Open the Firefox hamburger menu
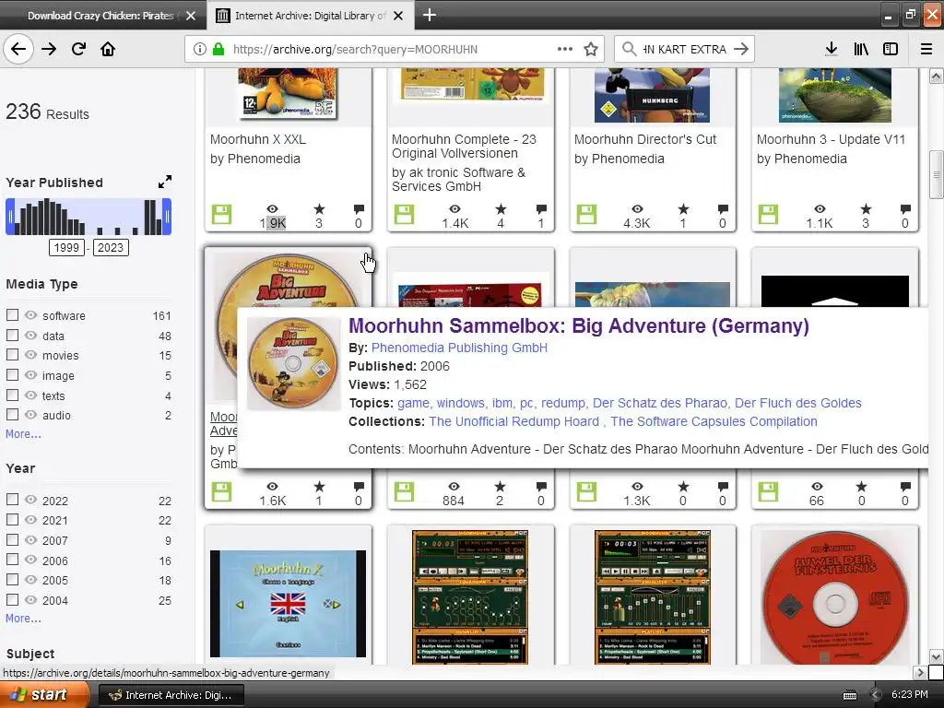The height and width of the screenshot is (708, 944). 926,50
